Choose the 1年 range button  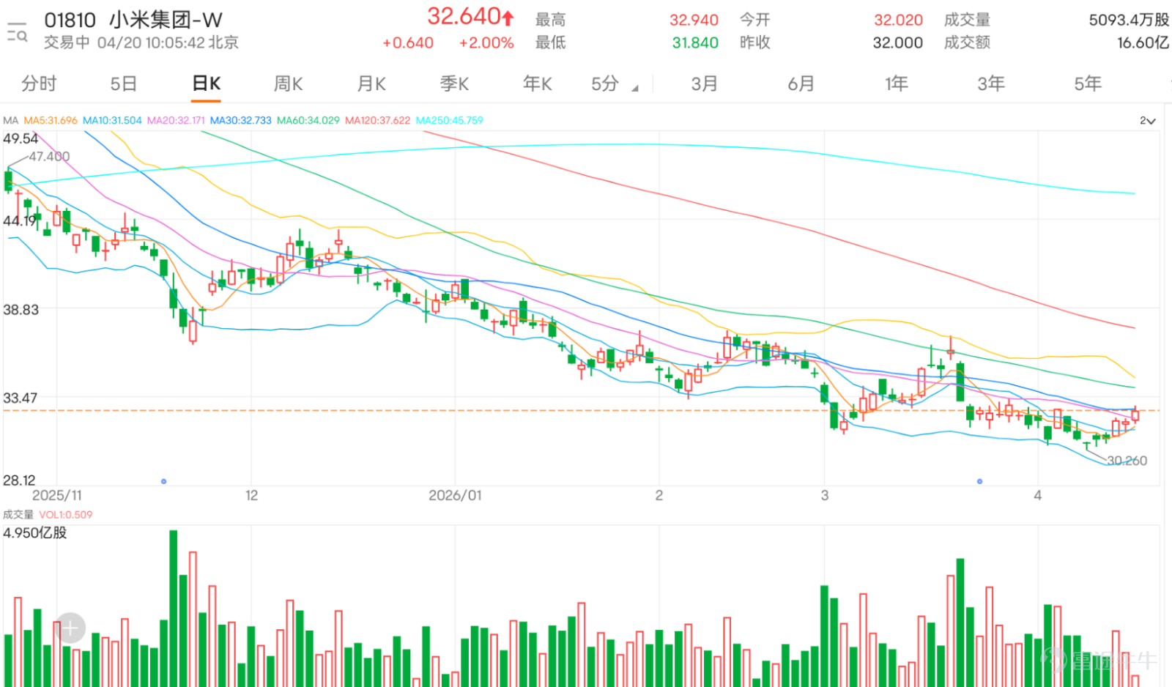click(x=897, y=83)
